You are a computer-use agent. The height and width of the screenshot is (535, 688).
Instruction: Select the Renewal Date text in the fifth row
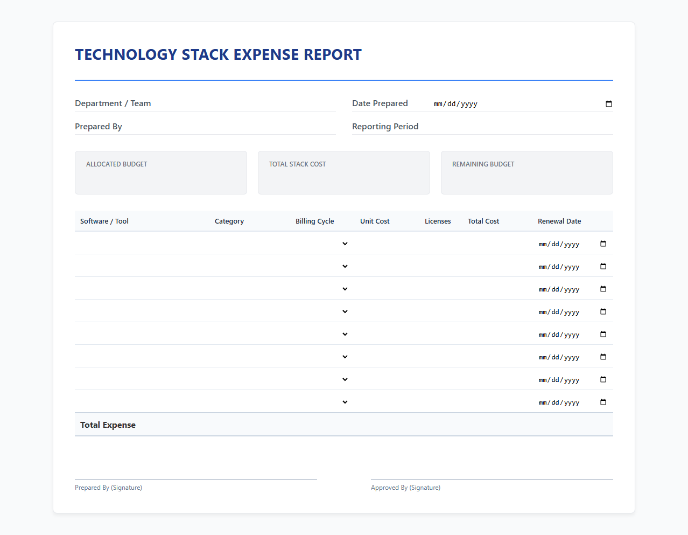(559, 335)
